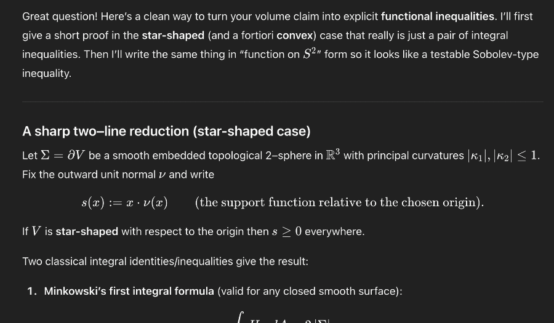Image resolution: width=554 pixels, height=323 pixels.
Task: Click the list number "1."
Action: [x=33, y=290]
